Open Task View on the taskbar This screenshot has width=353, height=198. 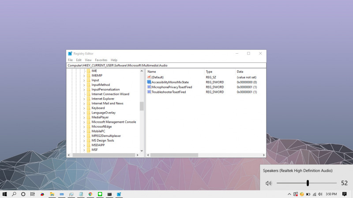point(32,194)
